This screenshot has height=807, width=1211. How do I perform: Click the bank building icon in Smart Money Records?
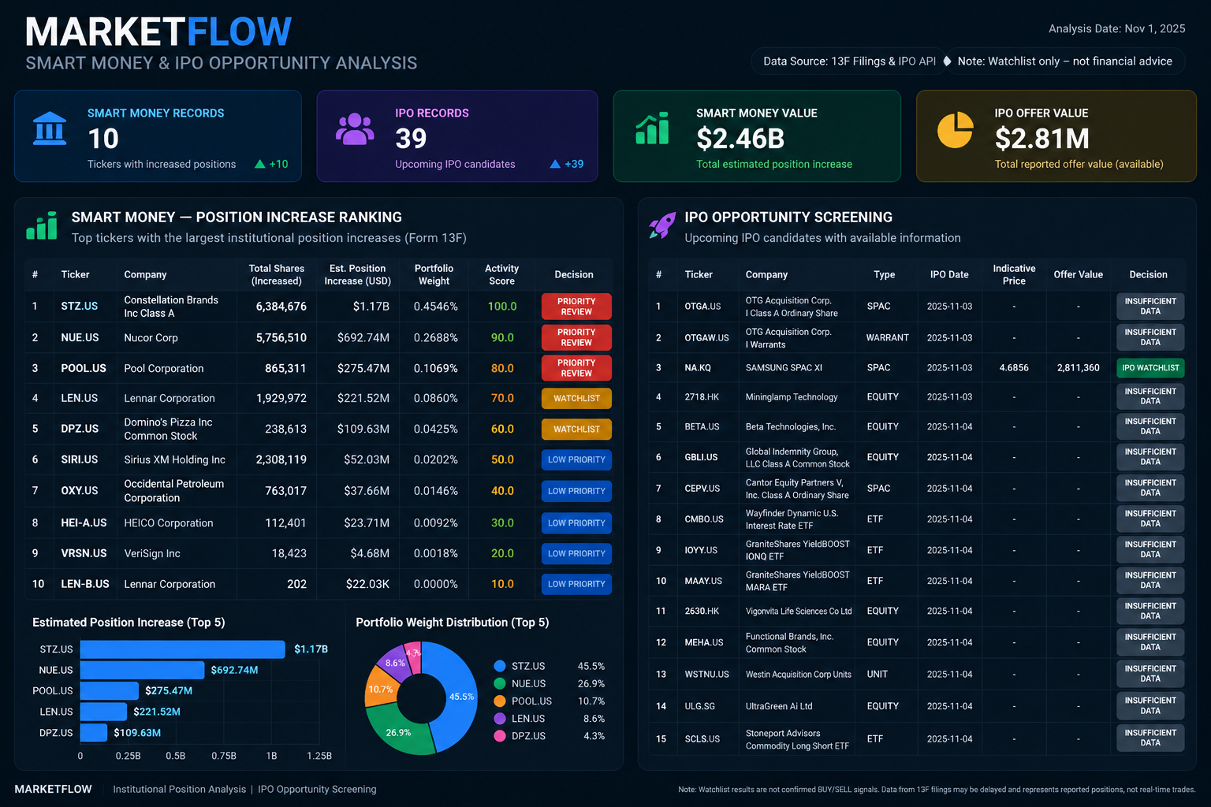pos(50,128)
